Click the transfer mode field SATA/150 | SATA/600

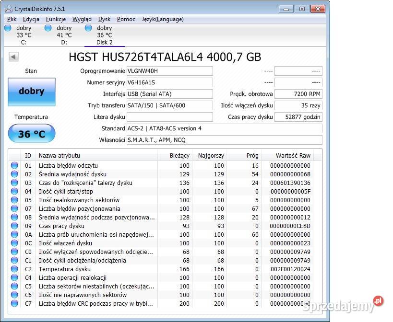click(x=170, y=105)
